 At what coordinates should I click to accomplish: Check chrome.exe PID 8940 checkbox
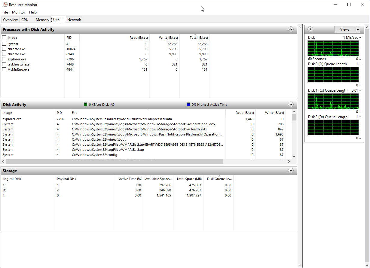(x=4, y=54)
